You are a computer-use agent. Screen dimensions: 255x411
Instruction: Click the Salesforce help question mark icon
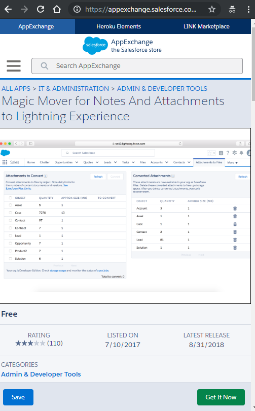(x=228, y=153)
